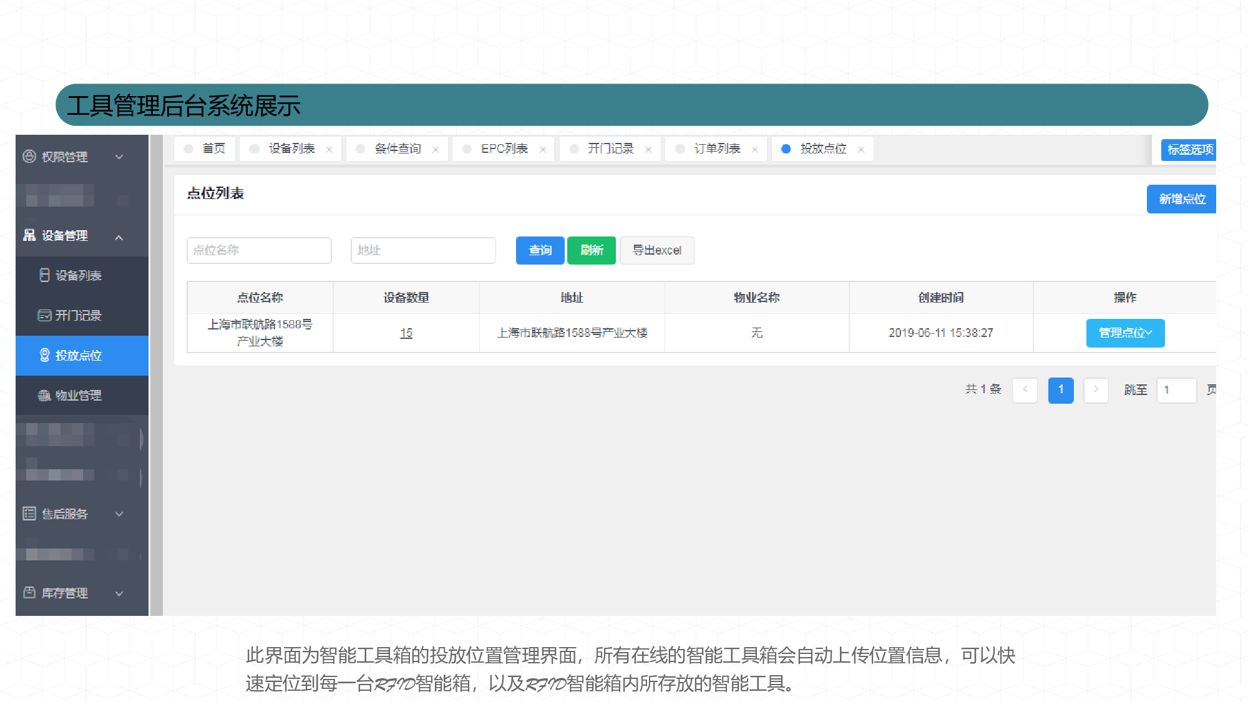Expand the 权限管理 menu chevron
The width and height of the screenshot is (1248, 702).
tap(119, 157)
